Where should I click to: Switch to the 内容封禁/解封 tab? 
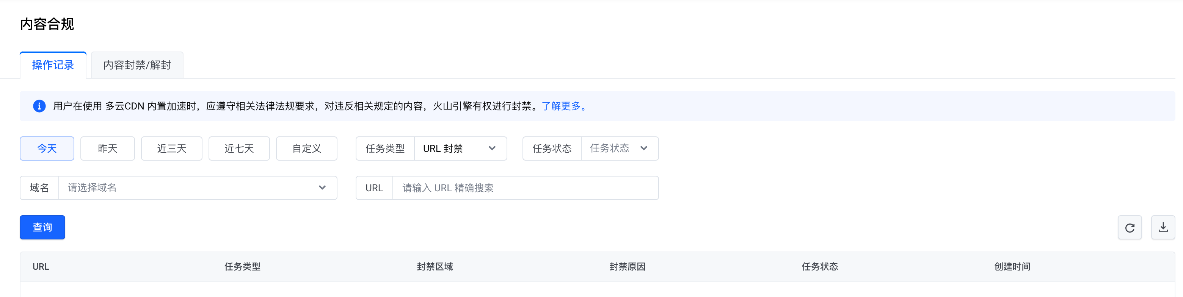point(137,65)
